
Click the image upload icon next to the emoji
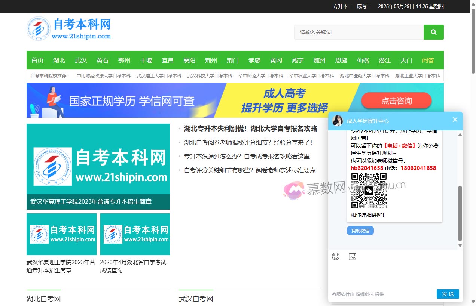[352, 256]
